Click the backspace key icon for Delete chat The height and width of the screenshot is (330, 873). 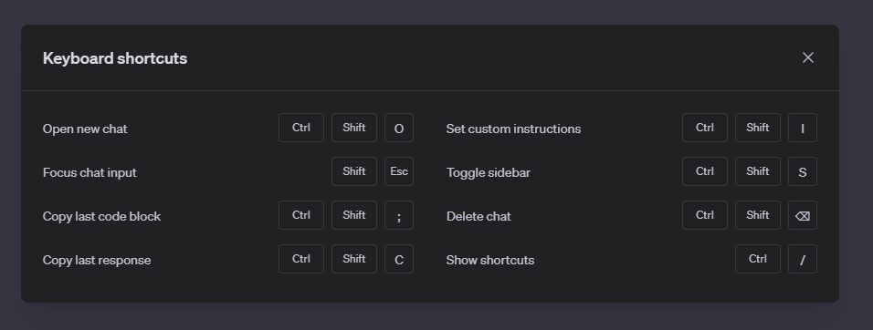point(803,215)
